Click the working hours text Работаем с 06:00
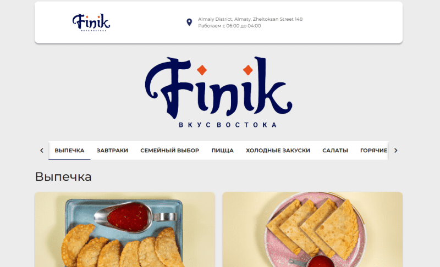 click(x=229, y=26)
